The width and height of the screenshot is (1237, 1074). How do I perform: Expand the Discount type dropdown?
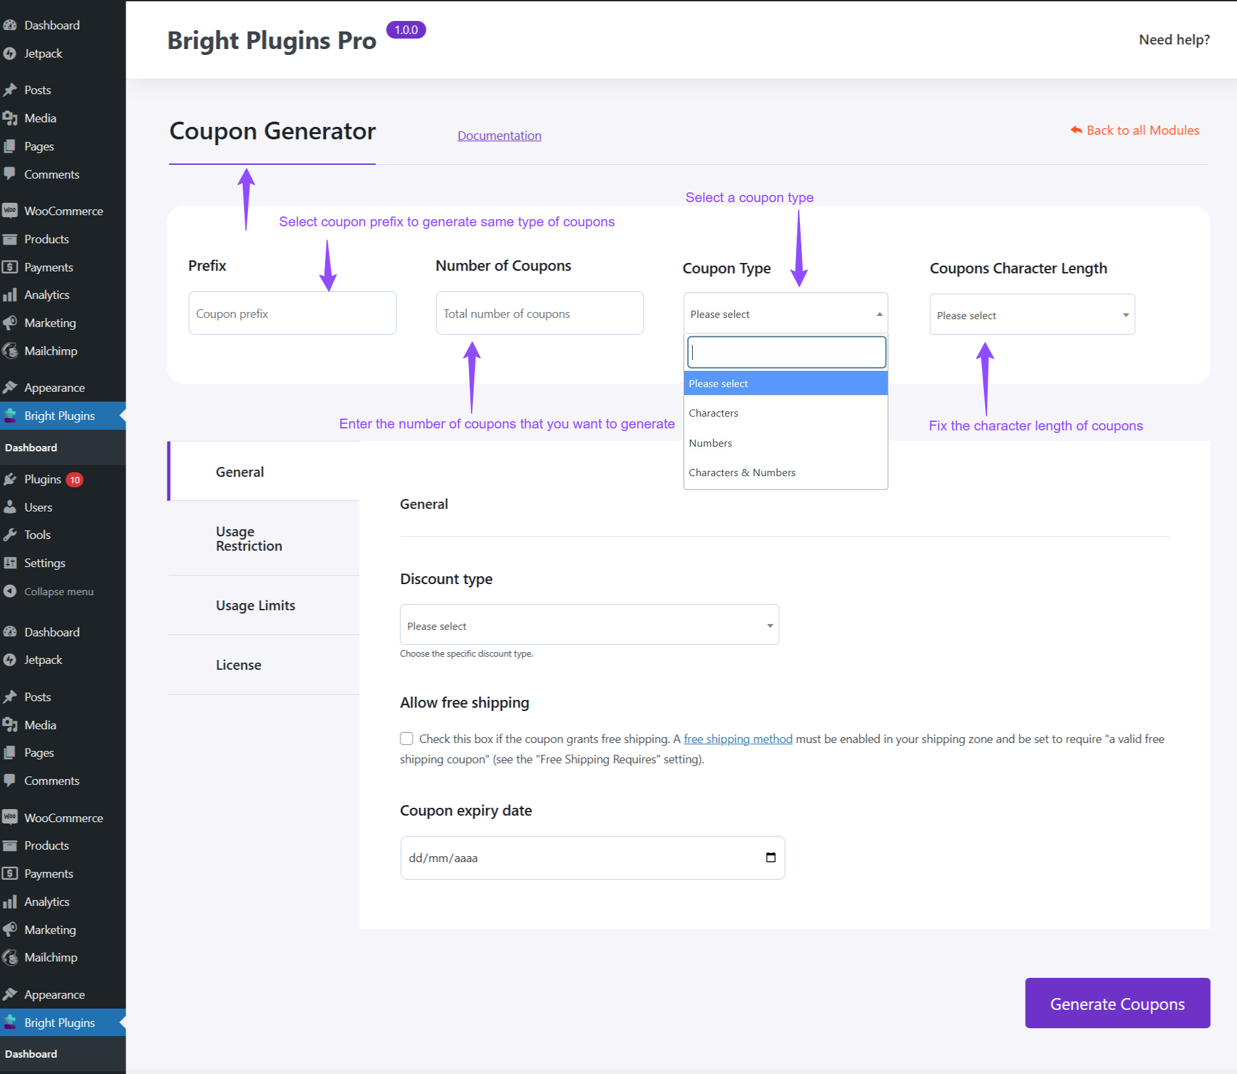[x=589, y=625]
